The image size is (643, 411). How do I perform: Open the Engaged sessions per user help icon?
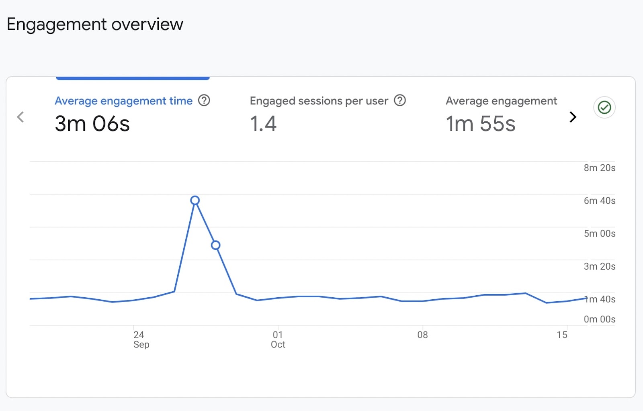click(400, 101)
